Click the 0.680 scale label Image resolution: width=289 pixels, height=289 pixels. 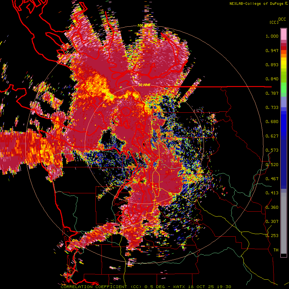coord(272,122)
